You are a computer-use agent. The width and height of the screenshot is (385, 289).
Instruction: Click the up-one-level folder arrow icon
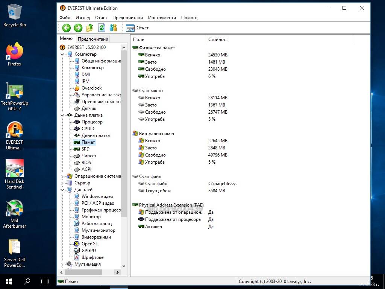90,28
